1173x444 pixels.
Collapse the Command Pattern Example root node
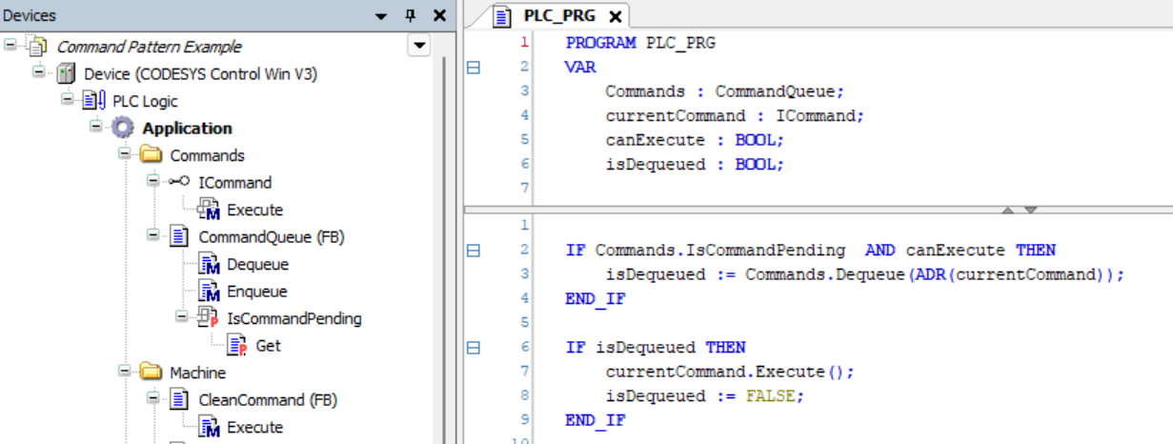click(10, 45)
